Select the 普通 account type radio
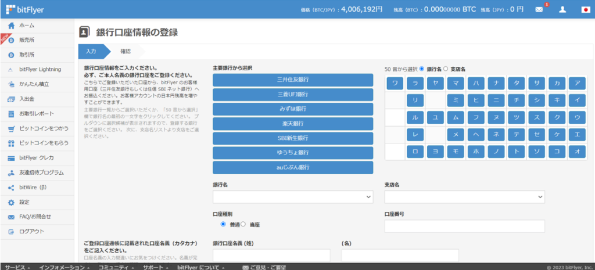595x270 pixels. [x=223, y=224]
